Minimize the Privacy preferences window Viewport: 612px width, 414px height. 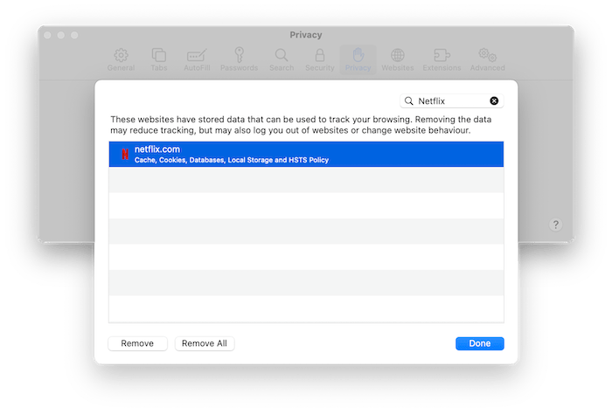pyautogui.click(x=61, y=35)
